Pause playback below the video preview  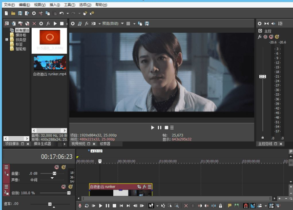coord(159,128)
